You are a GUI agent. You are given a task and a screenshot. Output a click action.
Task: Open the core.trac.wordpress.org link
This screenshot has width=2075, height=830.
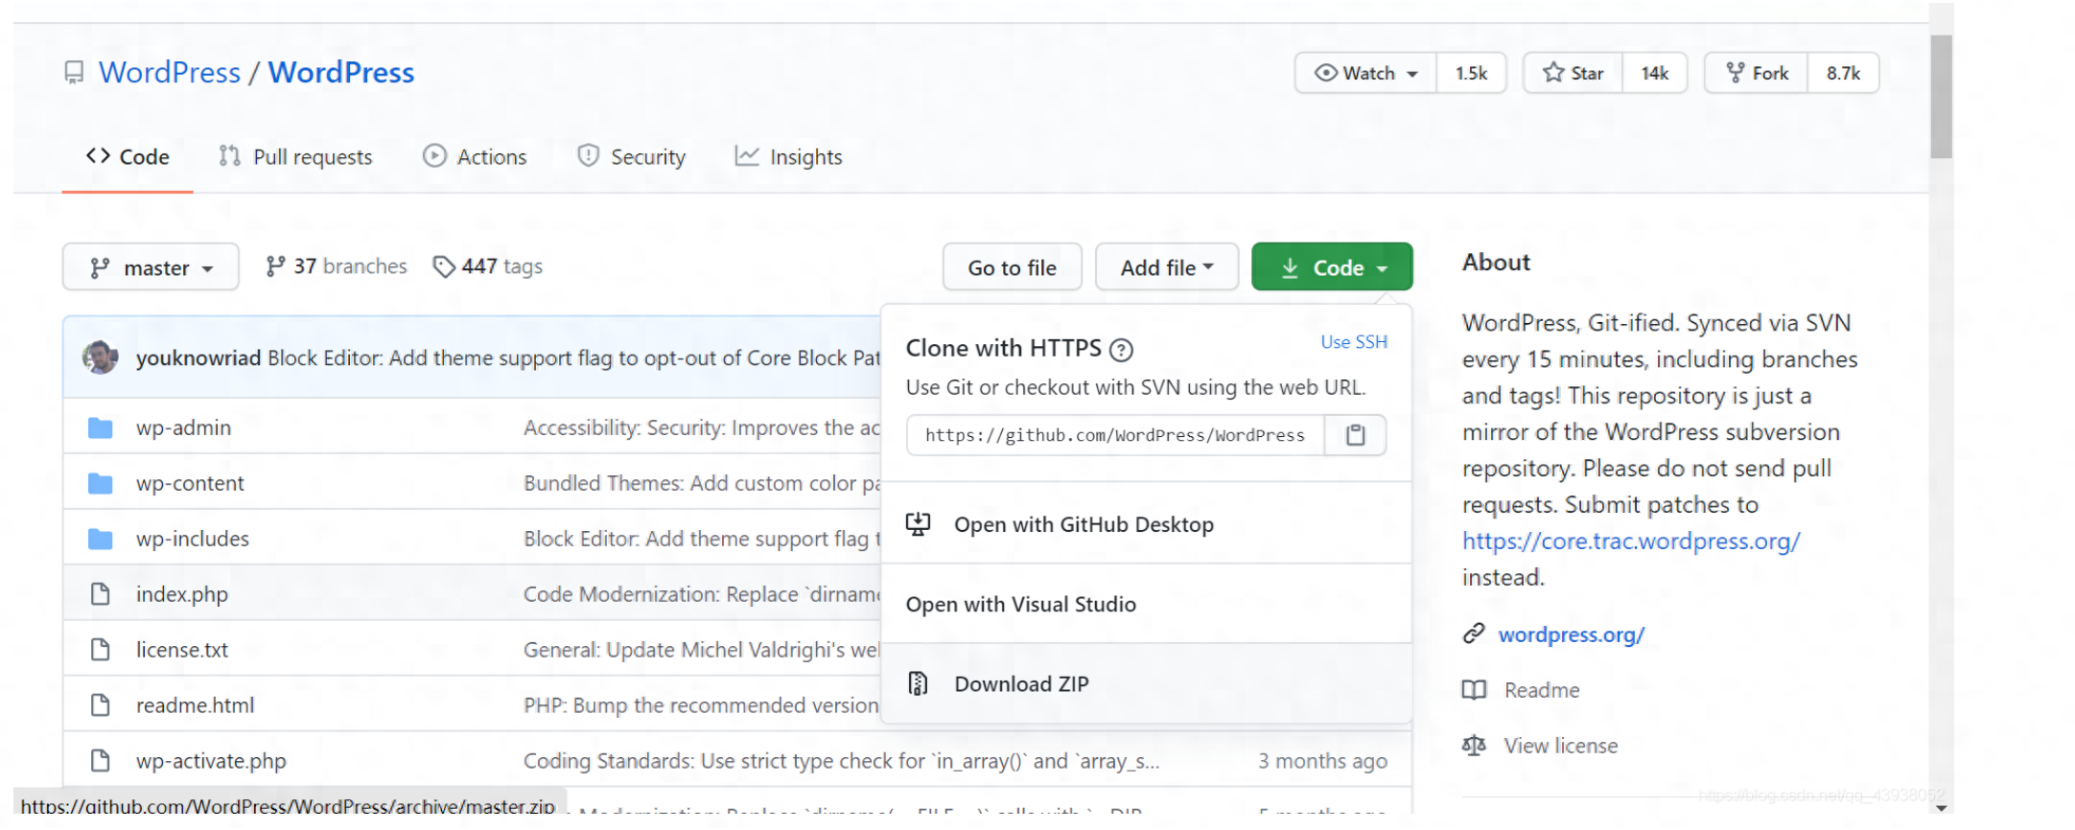click(x=1631, y=541)
